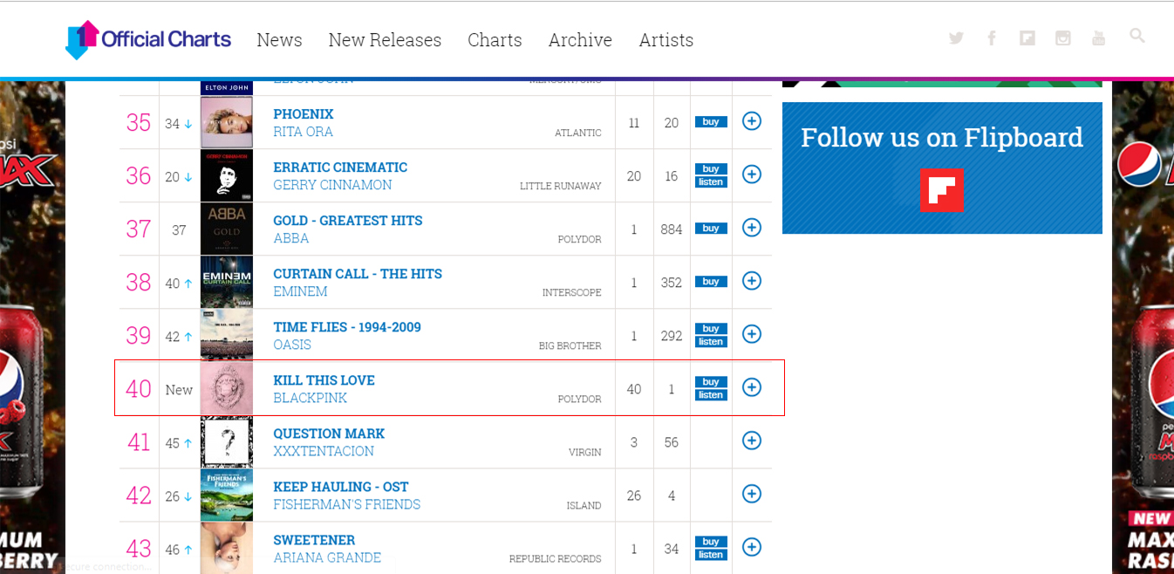Buy the album Phoenix
Image resolution: width=1174 pixels, height=574 pixels.
(x=711, y=122)
